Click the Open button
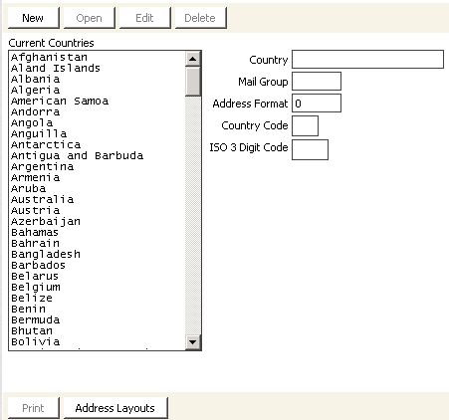The image size is (449, 420). 90,18
